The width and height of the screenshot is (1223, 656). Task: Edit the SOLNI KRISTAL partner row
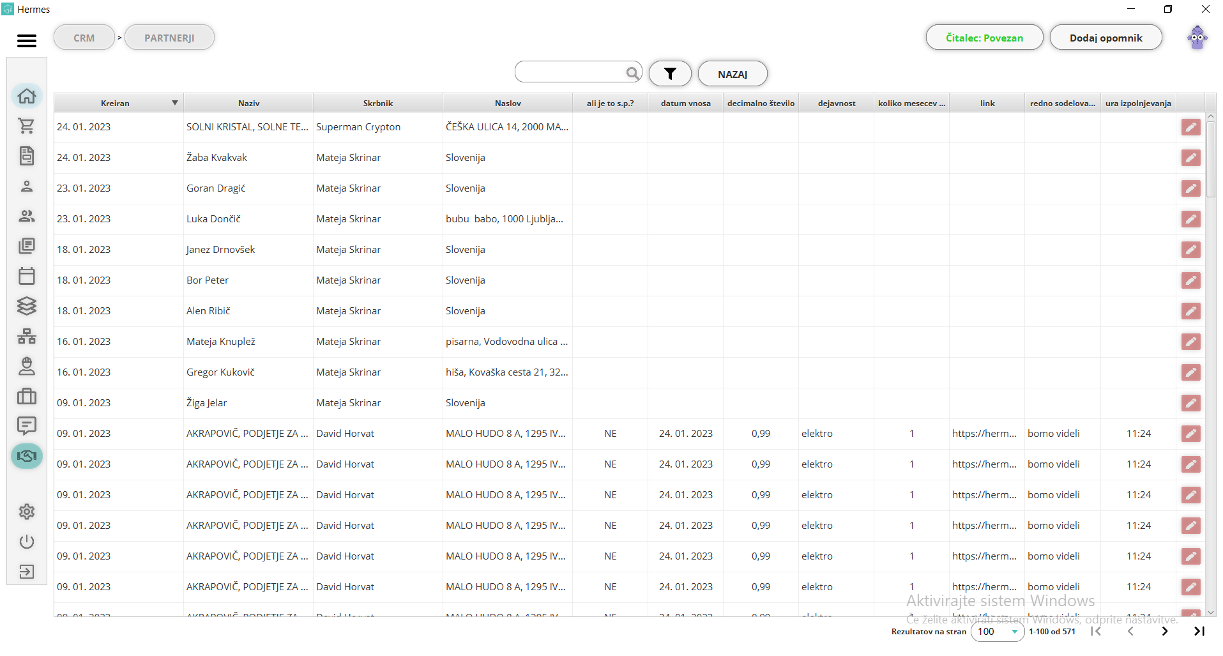tap(1190, 127)
